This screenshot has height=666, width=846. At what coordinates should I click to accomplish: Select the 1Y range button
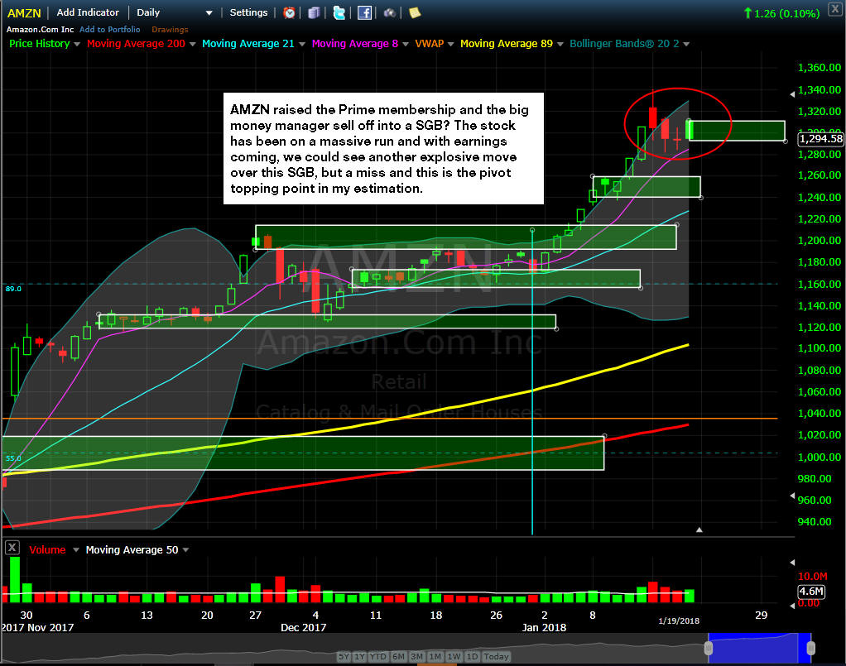click(360, 656)
